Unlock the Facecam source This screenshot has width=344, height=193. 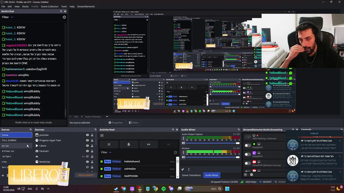92,151
